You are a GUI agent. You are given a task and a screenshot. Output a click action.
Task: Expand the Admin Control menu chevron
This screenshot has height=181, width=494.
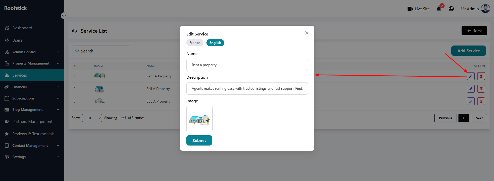coord(58,52)
